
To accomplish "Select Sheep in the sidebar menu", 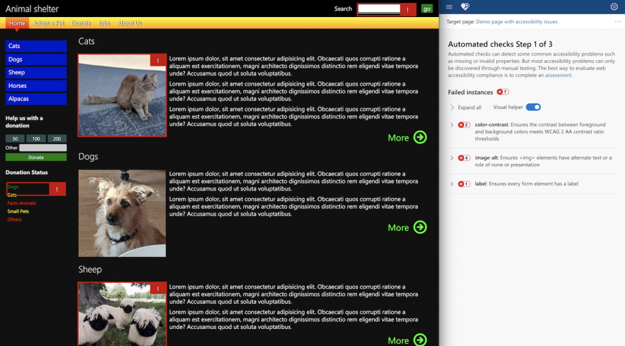I will tap(36, 72).
